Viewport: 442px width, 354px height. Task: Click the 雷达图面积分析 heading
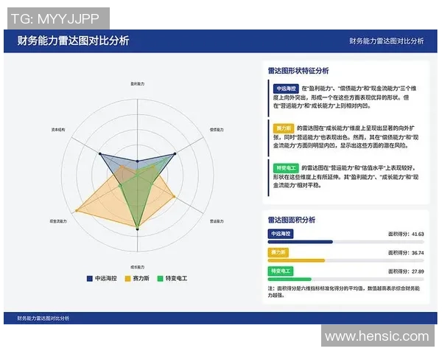click(x=292, y=220)
